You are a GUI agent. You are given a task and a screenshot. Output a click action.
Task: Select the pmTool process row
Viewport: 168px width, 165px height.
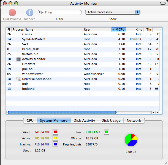(83, 69)
